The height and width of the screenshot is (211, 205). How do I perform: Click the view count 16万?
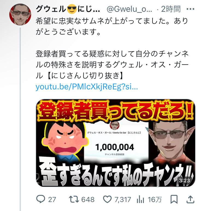tap(155, 200)
